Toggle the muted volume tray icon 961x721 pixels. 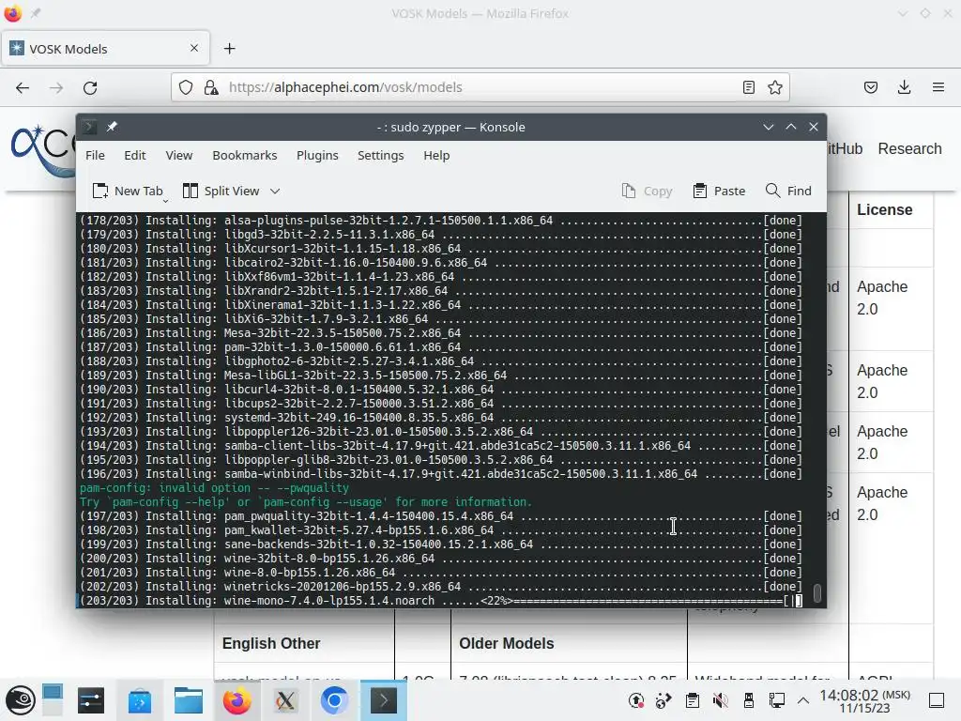click(x=720, y=700)
